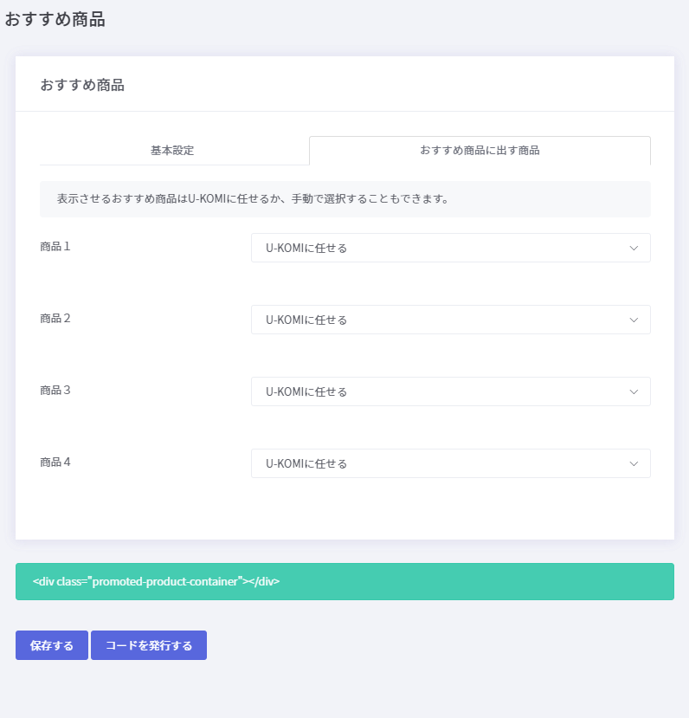Click the コードを発行する button

149,645
